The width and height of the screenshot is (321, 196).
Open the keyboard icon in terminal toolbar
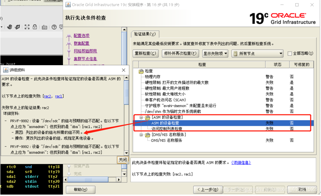(44, 27)
